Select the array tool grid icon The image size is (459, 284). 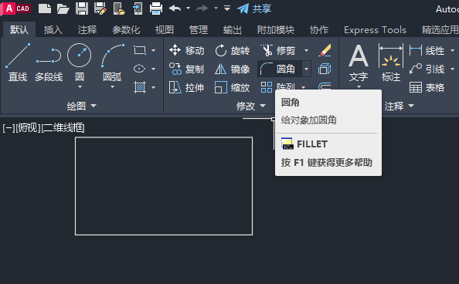(x=267, y=87)
